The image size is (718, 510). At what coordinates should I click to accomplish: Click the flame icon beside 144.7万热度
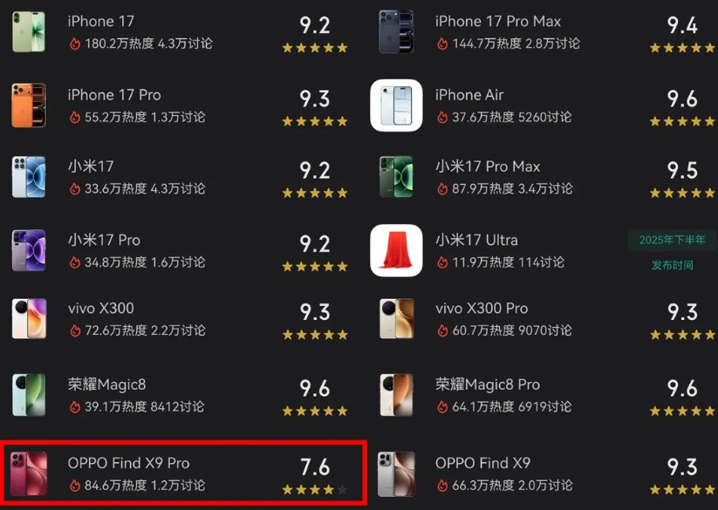tap(442, 44)
